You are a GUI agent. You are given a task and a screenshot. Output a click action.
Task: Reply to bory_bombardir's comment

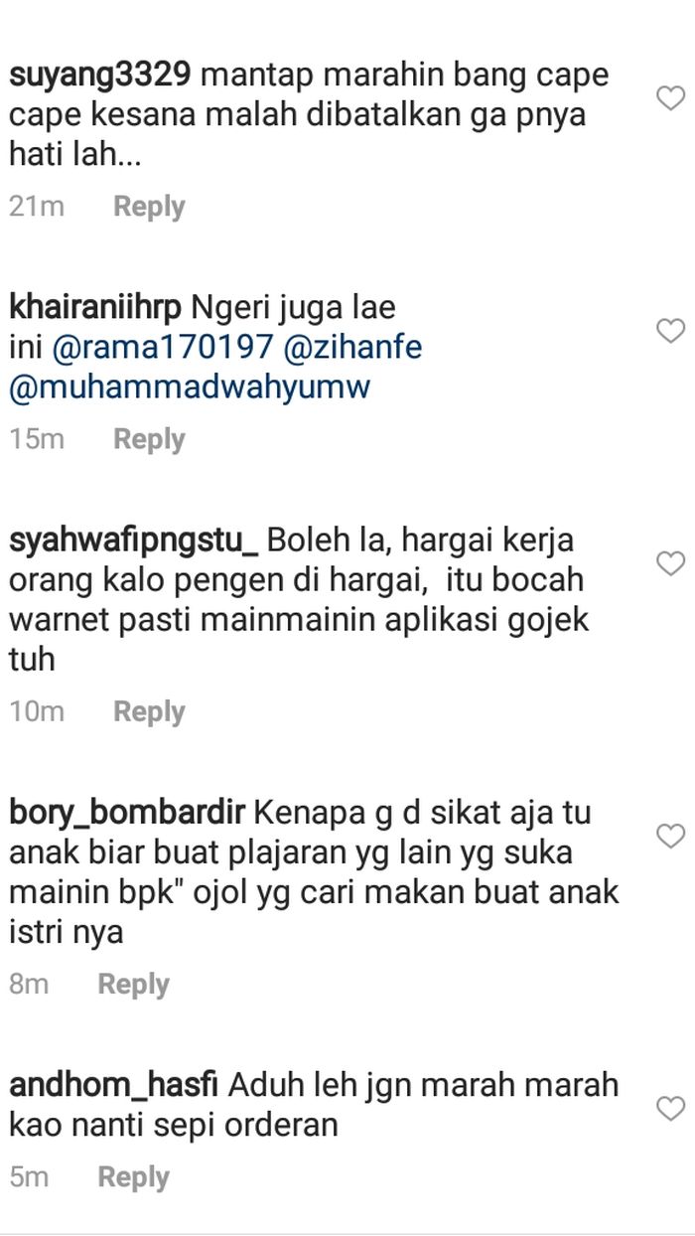[x=133, y=985]
